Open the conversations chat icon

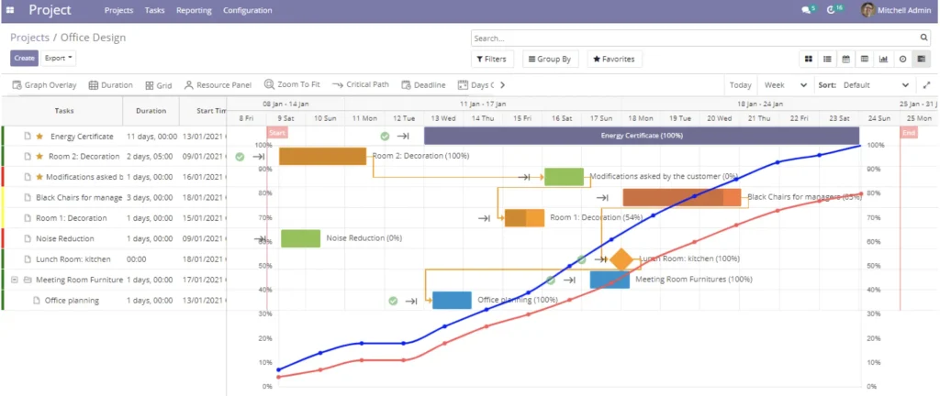coord(807,10)
